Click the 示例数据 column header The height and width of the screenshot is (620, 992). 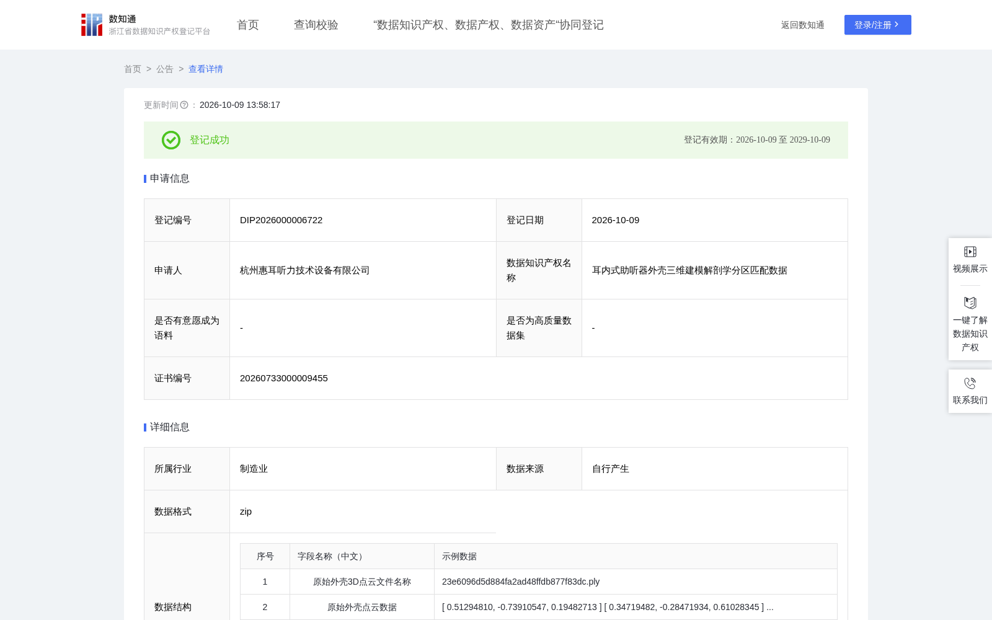coord(459,556)
